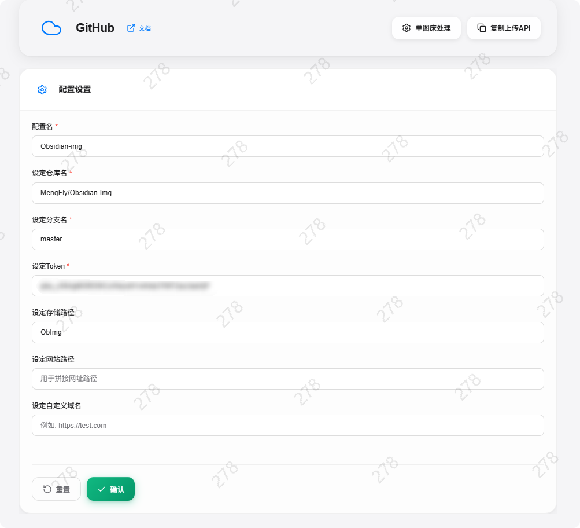Click the 设定分支名 field showing master

pos(287,239)
